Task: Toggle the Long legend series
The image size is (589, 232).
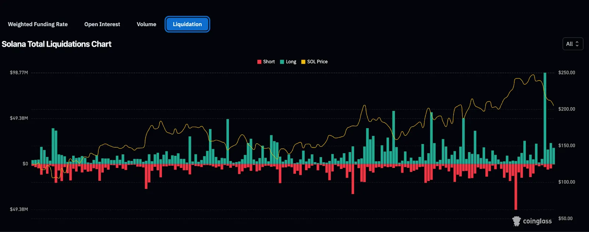Action: [x=288, y=62]
